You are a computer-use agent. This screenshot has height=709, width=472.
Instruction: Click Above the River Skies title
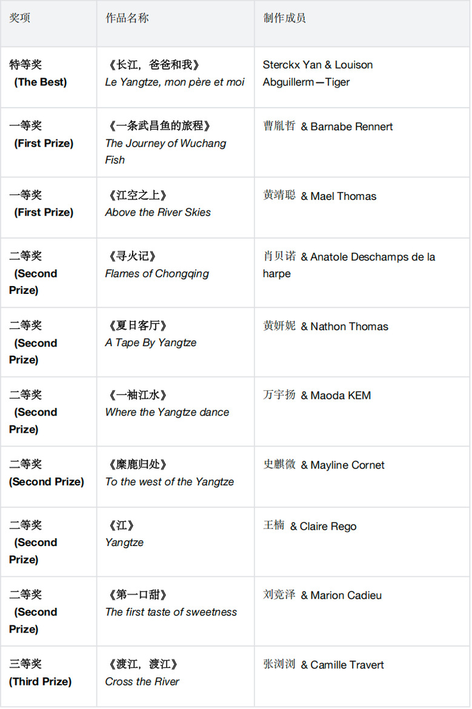coord(158,213)
